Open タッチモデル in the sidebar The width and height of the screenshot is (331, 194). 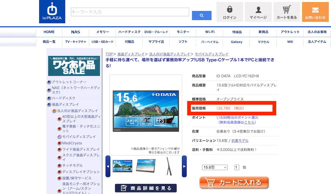(72, 165)
